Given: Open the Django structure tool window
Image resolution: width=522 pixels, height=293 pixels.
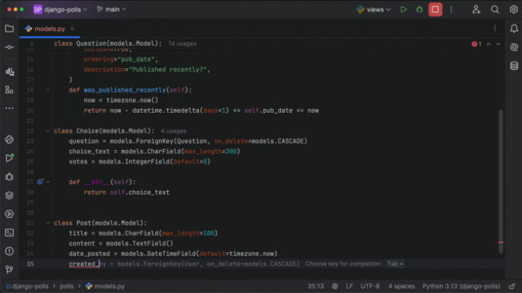Looking at the screenshot, I should click(9, 71).
